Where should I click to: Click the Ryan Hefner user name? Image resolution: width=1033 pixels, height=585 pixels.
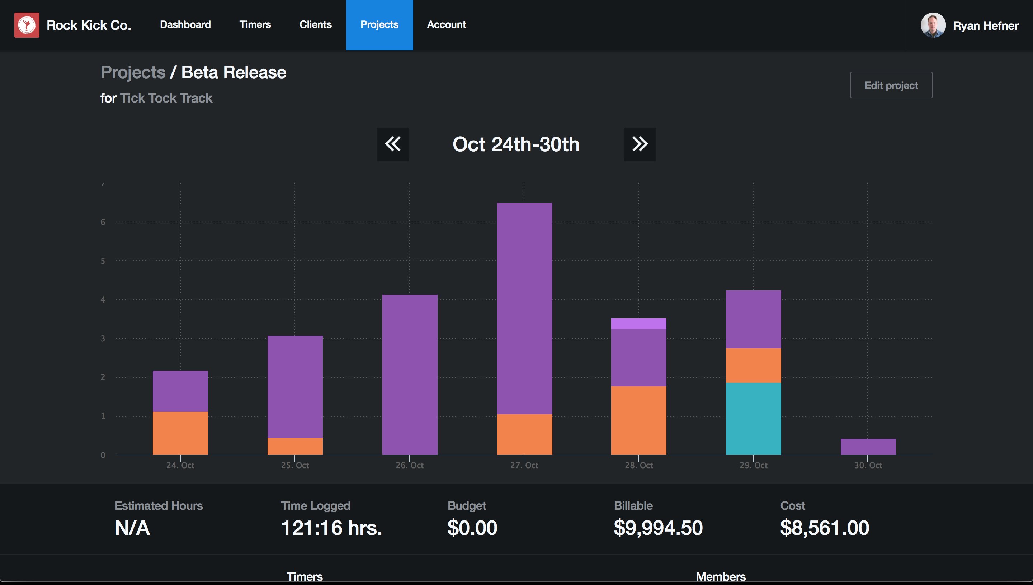click(x=985, y=26)
